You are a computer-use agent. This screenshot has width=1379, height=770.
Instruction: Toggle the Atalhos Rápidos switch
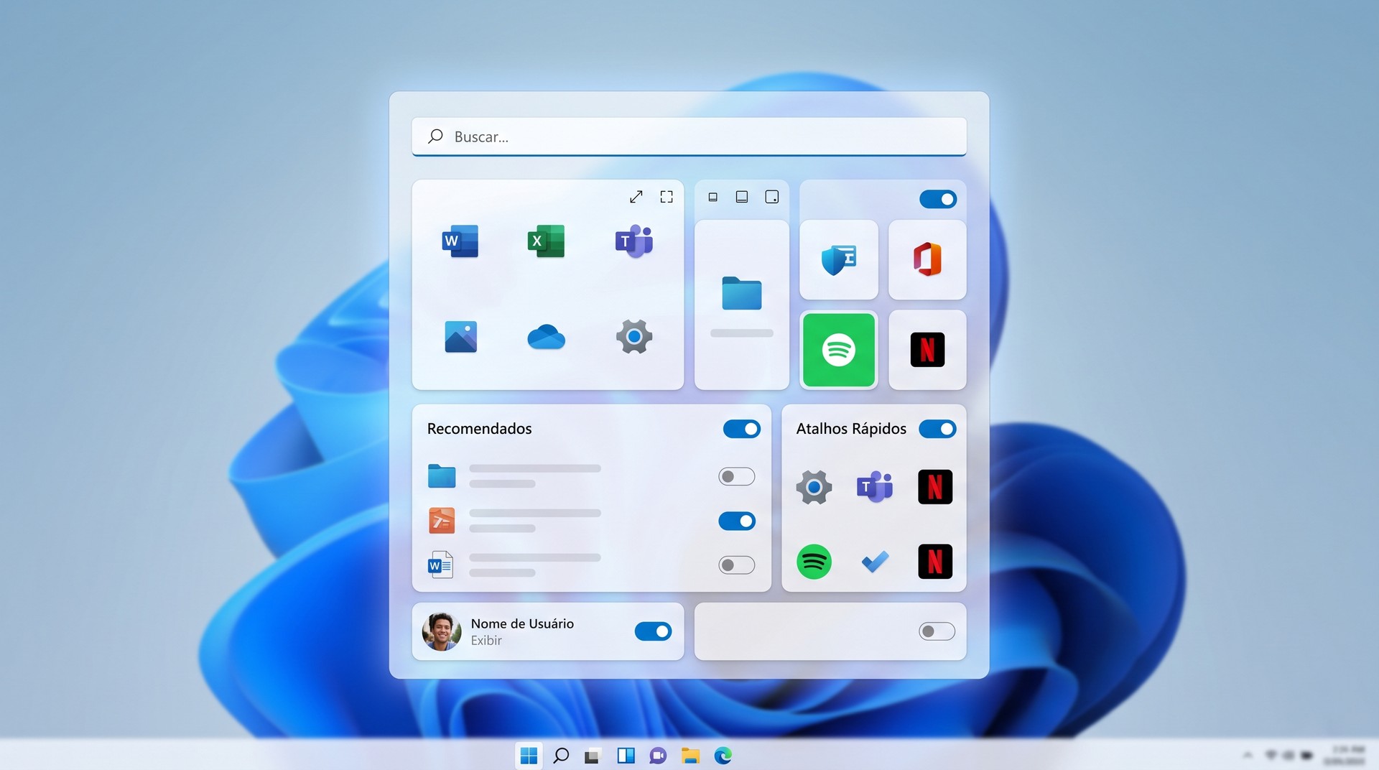tap(938, 429)
